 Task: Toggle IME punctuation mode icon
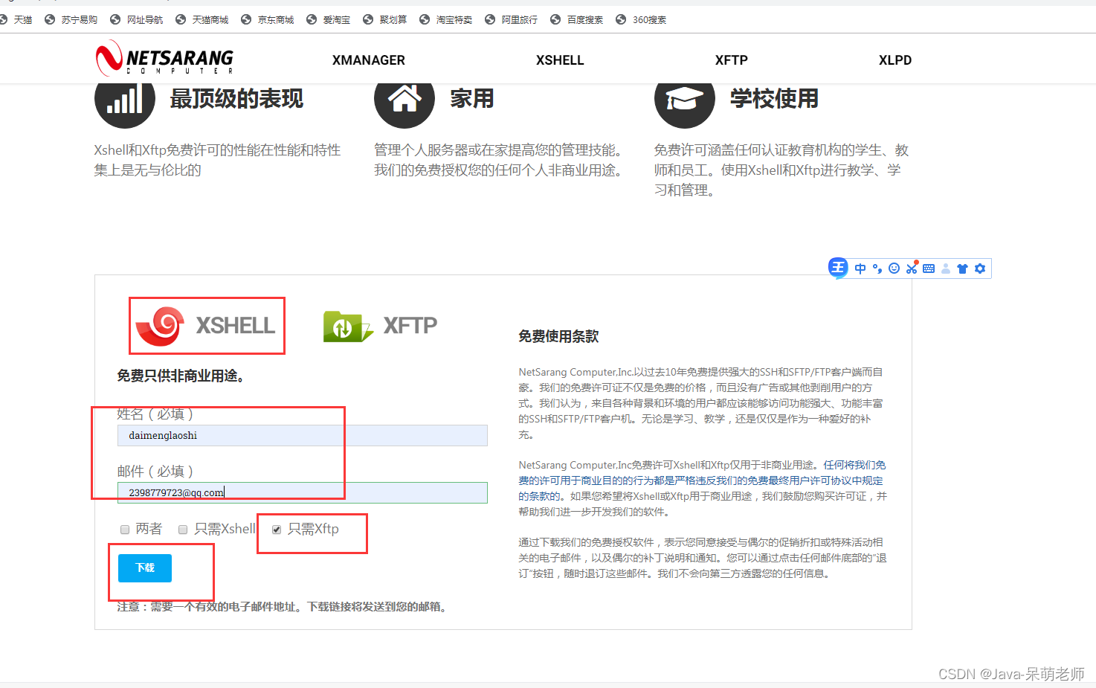(877, 269)
